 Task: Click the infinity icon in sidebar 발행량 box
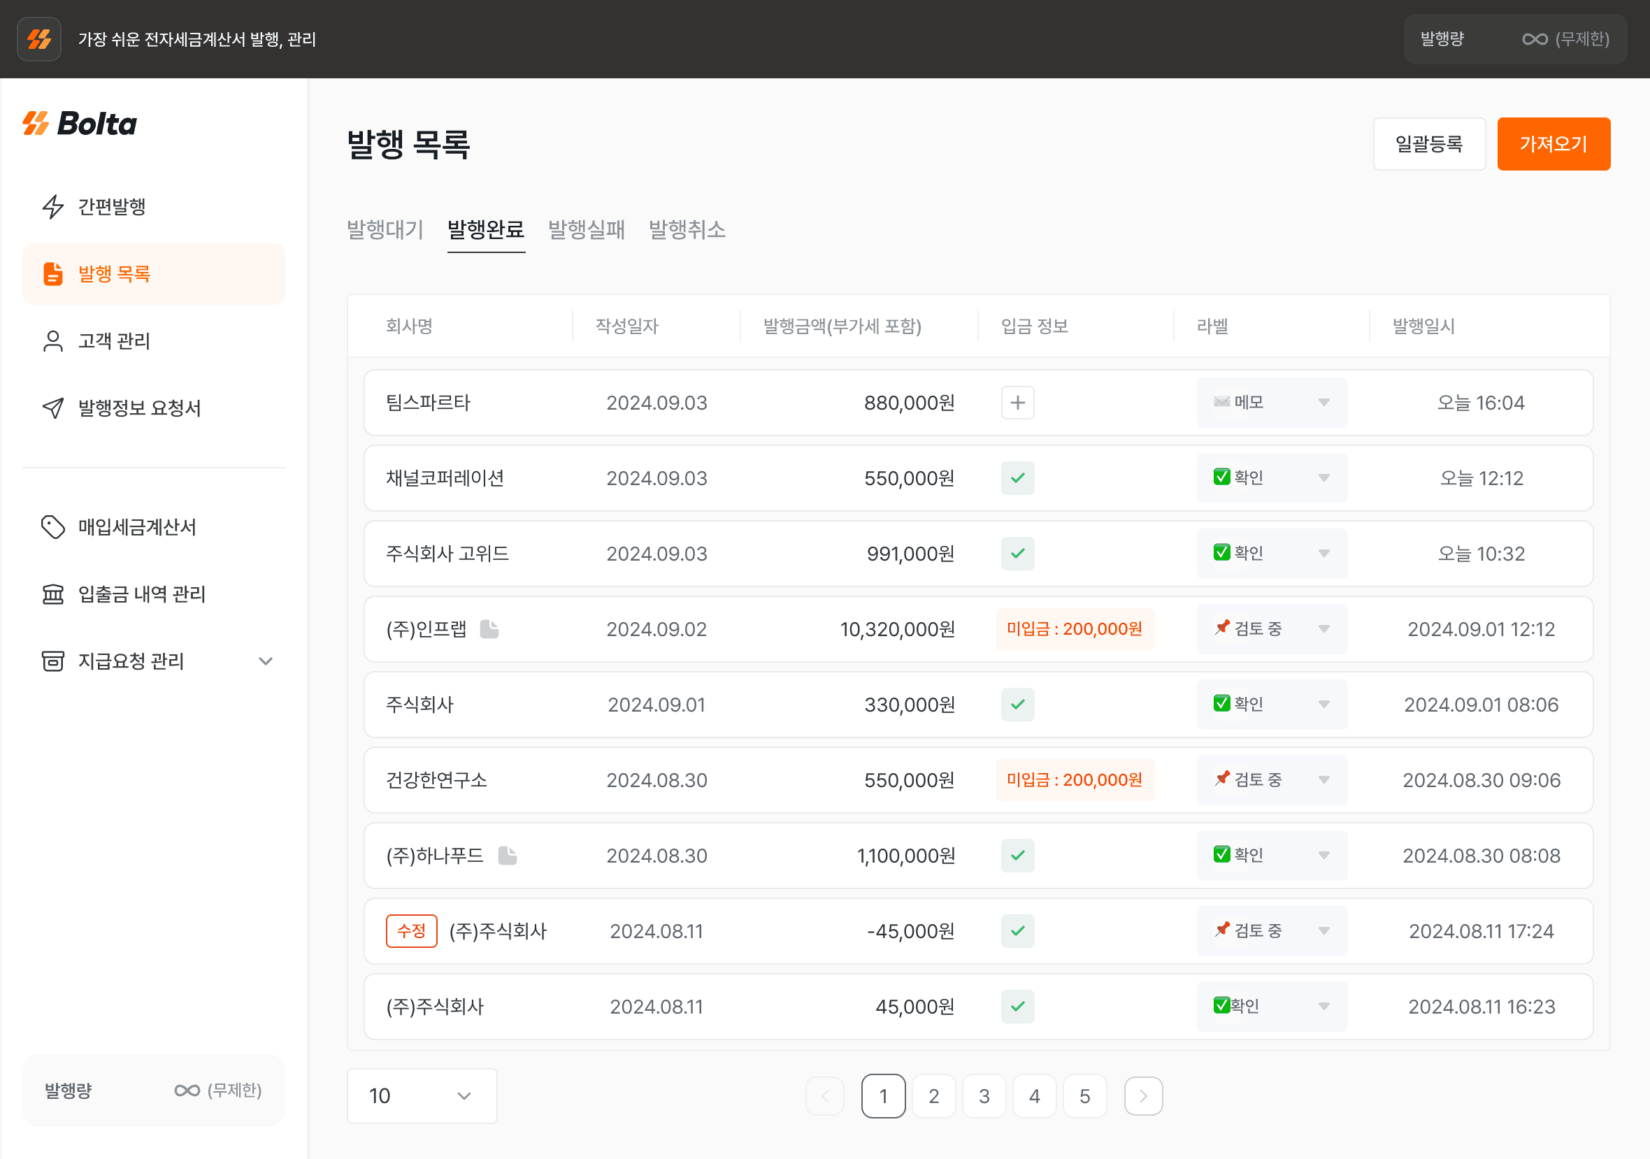[187, 1090]
